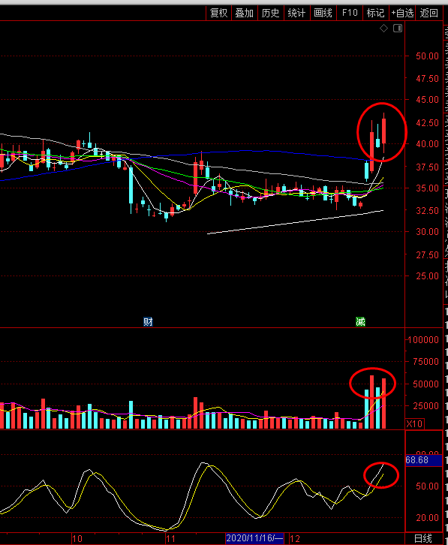Click the 25.00 price axis label

[427, 276]
